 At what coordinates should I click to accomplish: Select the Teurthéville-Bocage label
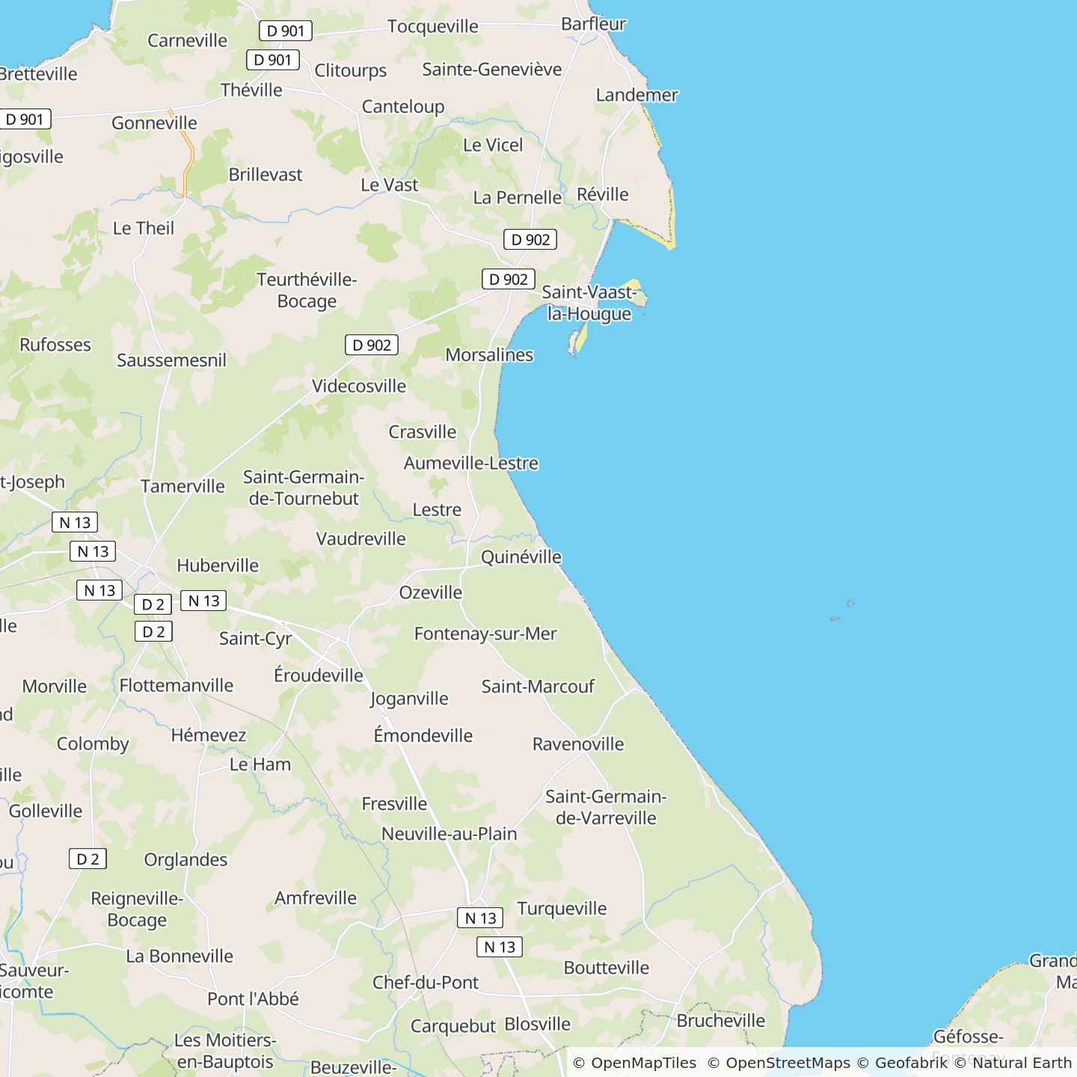tap(307, 290)
